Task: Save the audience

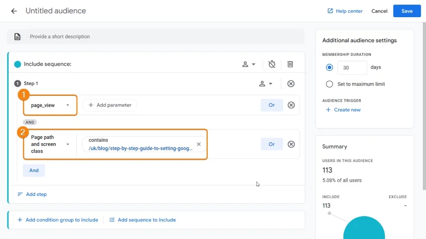Action: pos(407,11)
